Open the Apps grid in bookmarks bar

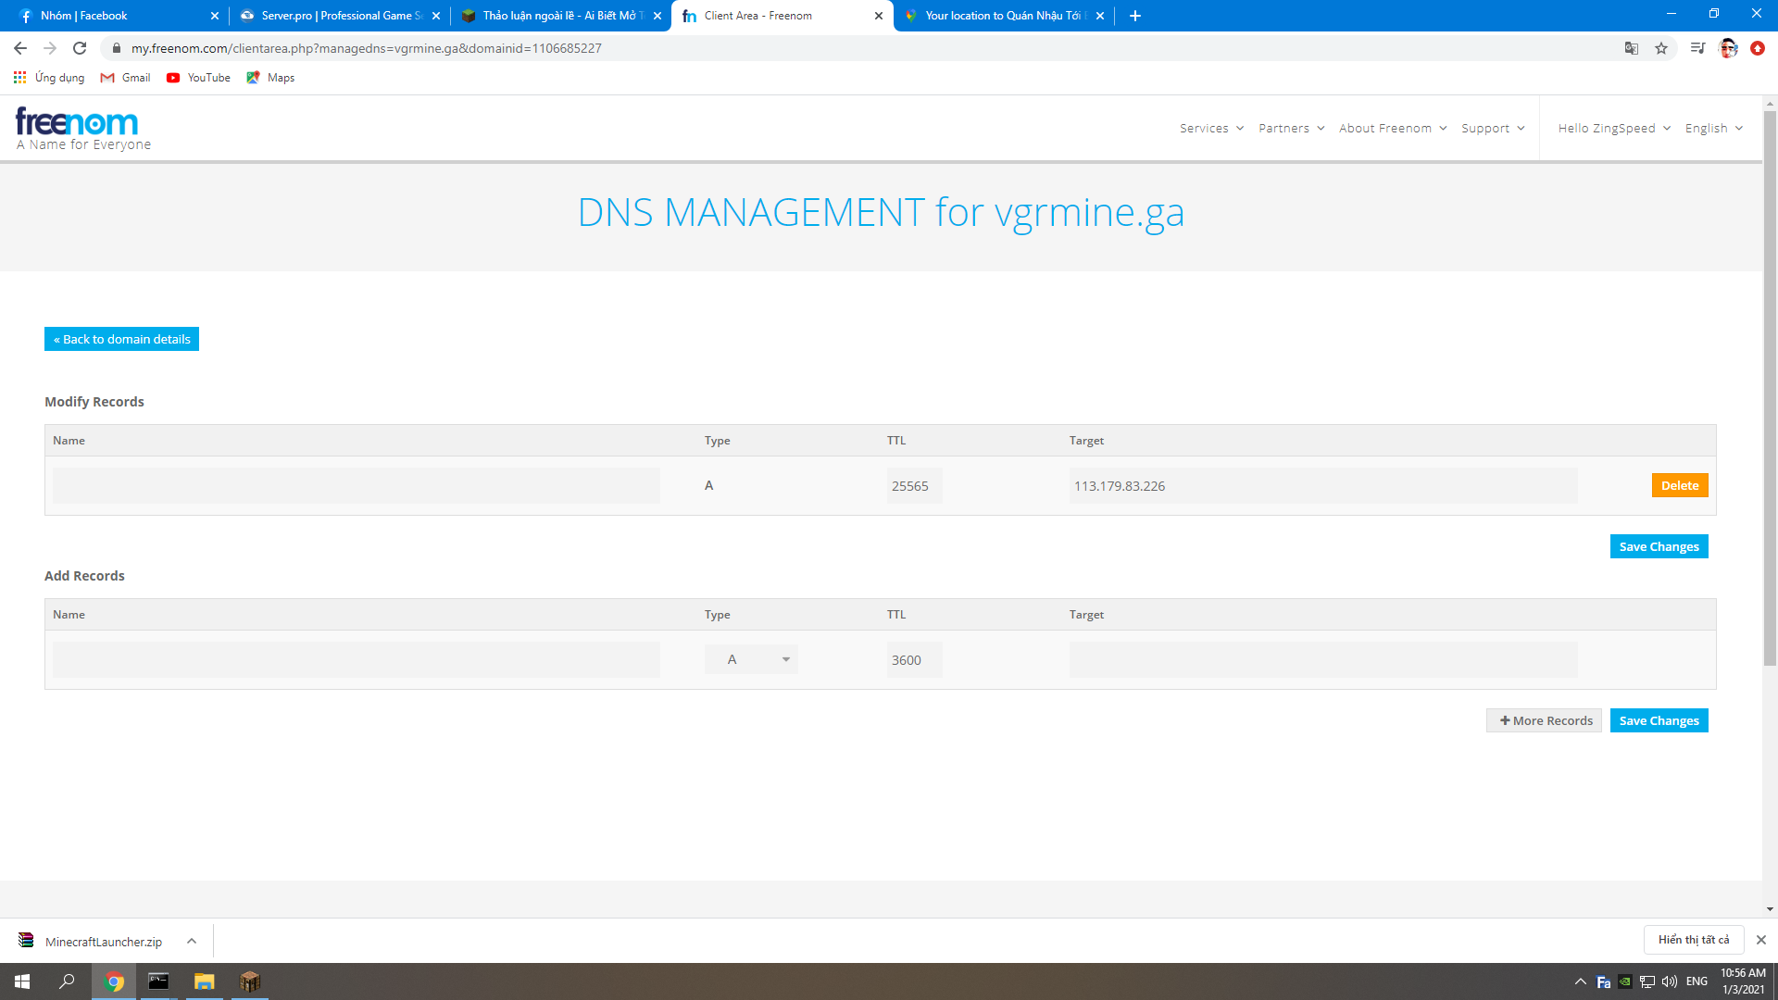19,78
